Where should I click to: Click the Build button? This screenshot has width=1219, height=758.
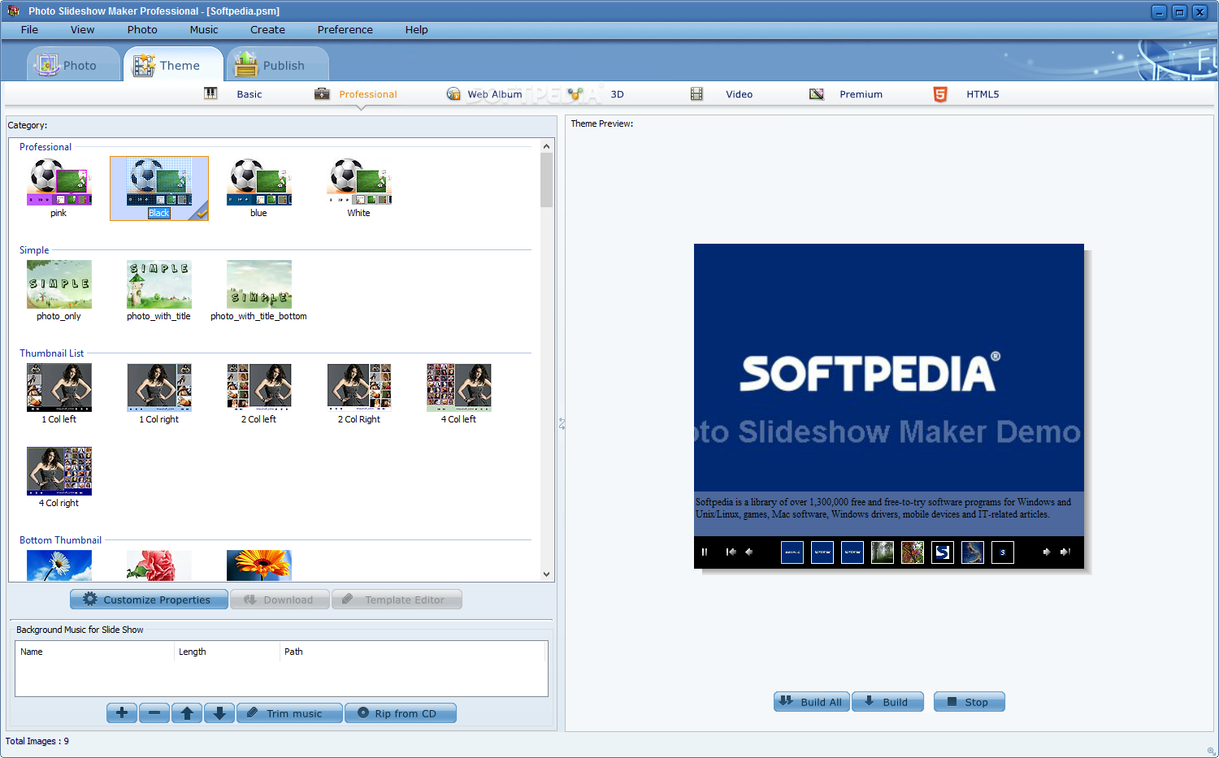tap(887, 702)
